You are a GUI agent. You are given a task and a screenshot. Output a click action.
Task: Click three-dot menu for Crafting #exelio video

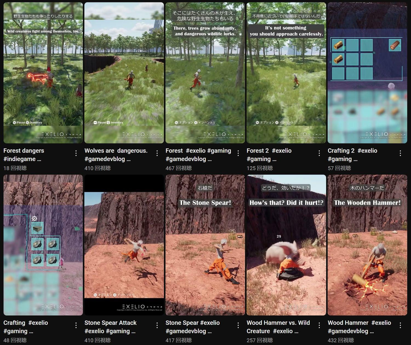click(76, 325)
